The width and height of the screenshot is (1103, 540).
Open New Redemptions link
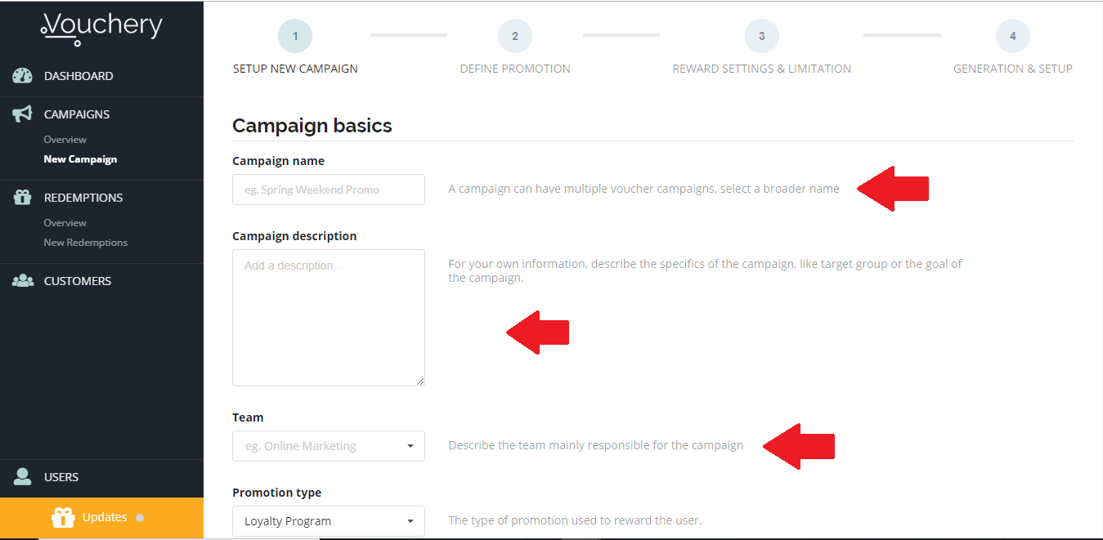[x=86, y=243]
